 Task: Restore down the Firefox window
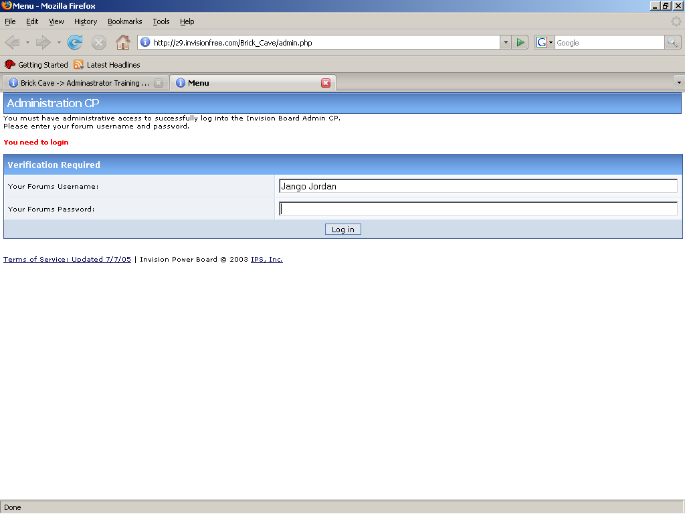[666, 5]
